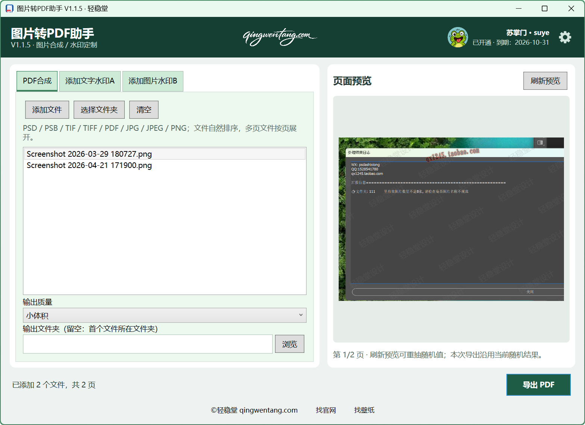585x425 pixels.
Task: Click the 添加文件 button
Action: point(47,110)
